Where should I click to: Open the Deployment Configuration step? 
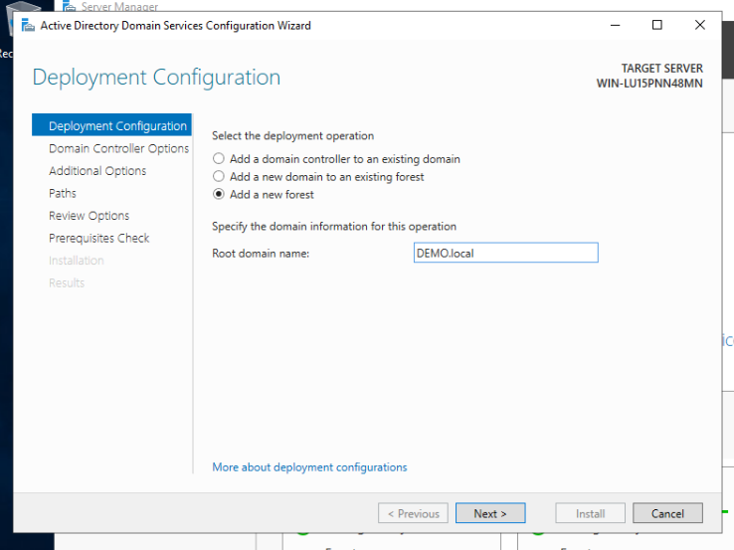point(117,126)
